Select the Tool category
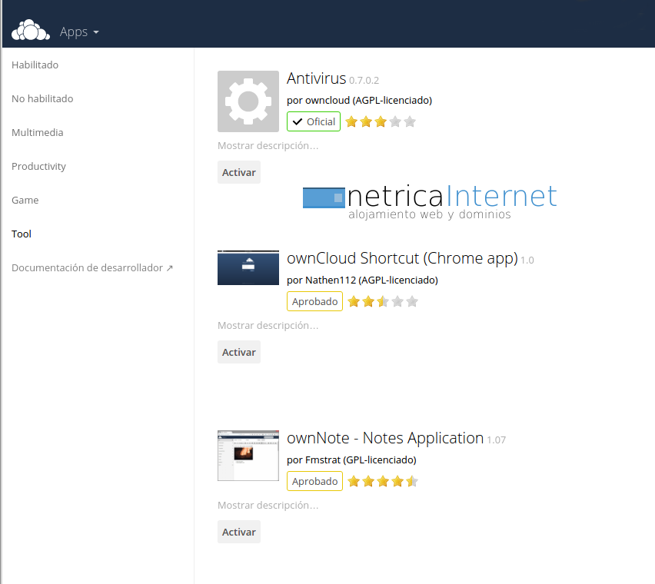Image resolution: width=655 pixels, height=584 pixels. pyautogui.click(x=22, y=234)
